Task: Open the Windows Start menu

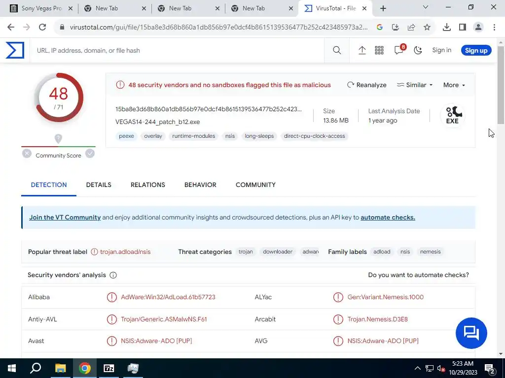Action: [12, 368]
